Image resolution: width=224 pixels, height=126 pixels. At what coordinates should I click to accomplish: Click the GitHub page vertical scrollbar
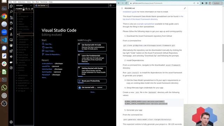pos(223,53)
